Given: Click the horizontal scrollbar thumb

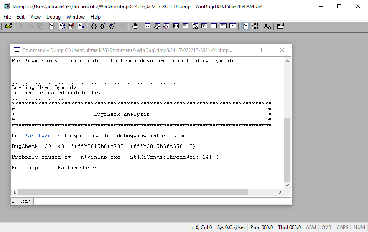Looking at the screenshot, I should pyautogui.click(x=133, y=192).
